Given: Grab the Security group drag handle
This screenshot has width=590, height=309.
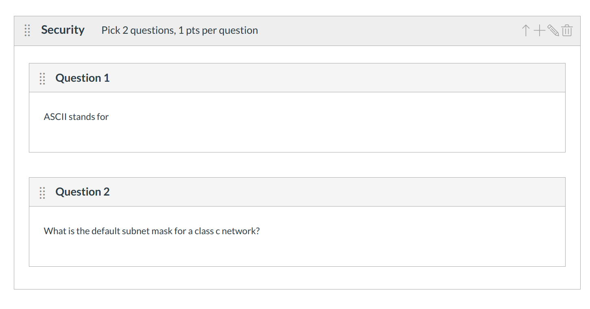Looking at the screenshot, I should coord(27,30).
